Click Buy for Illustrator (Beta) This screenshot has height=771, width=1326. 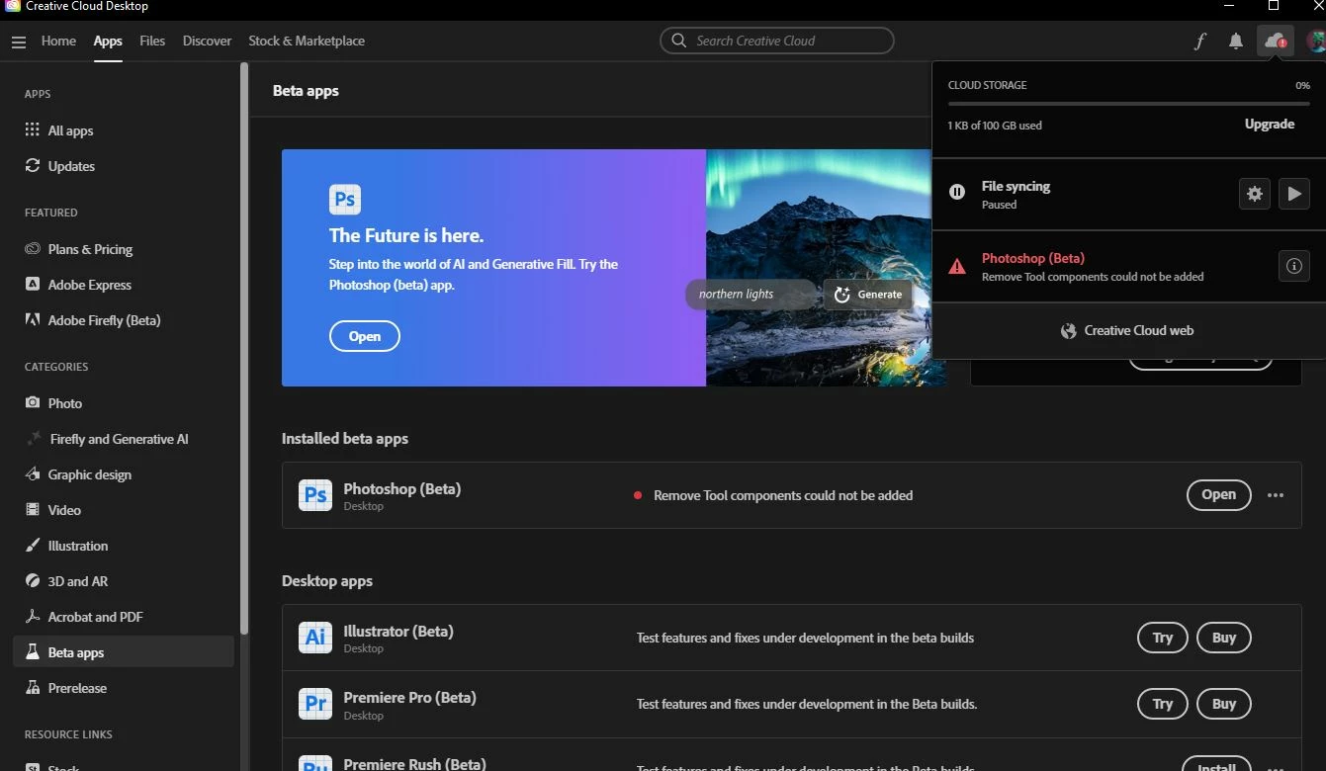pos(1224,638)
